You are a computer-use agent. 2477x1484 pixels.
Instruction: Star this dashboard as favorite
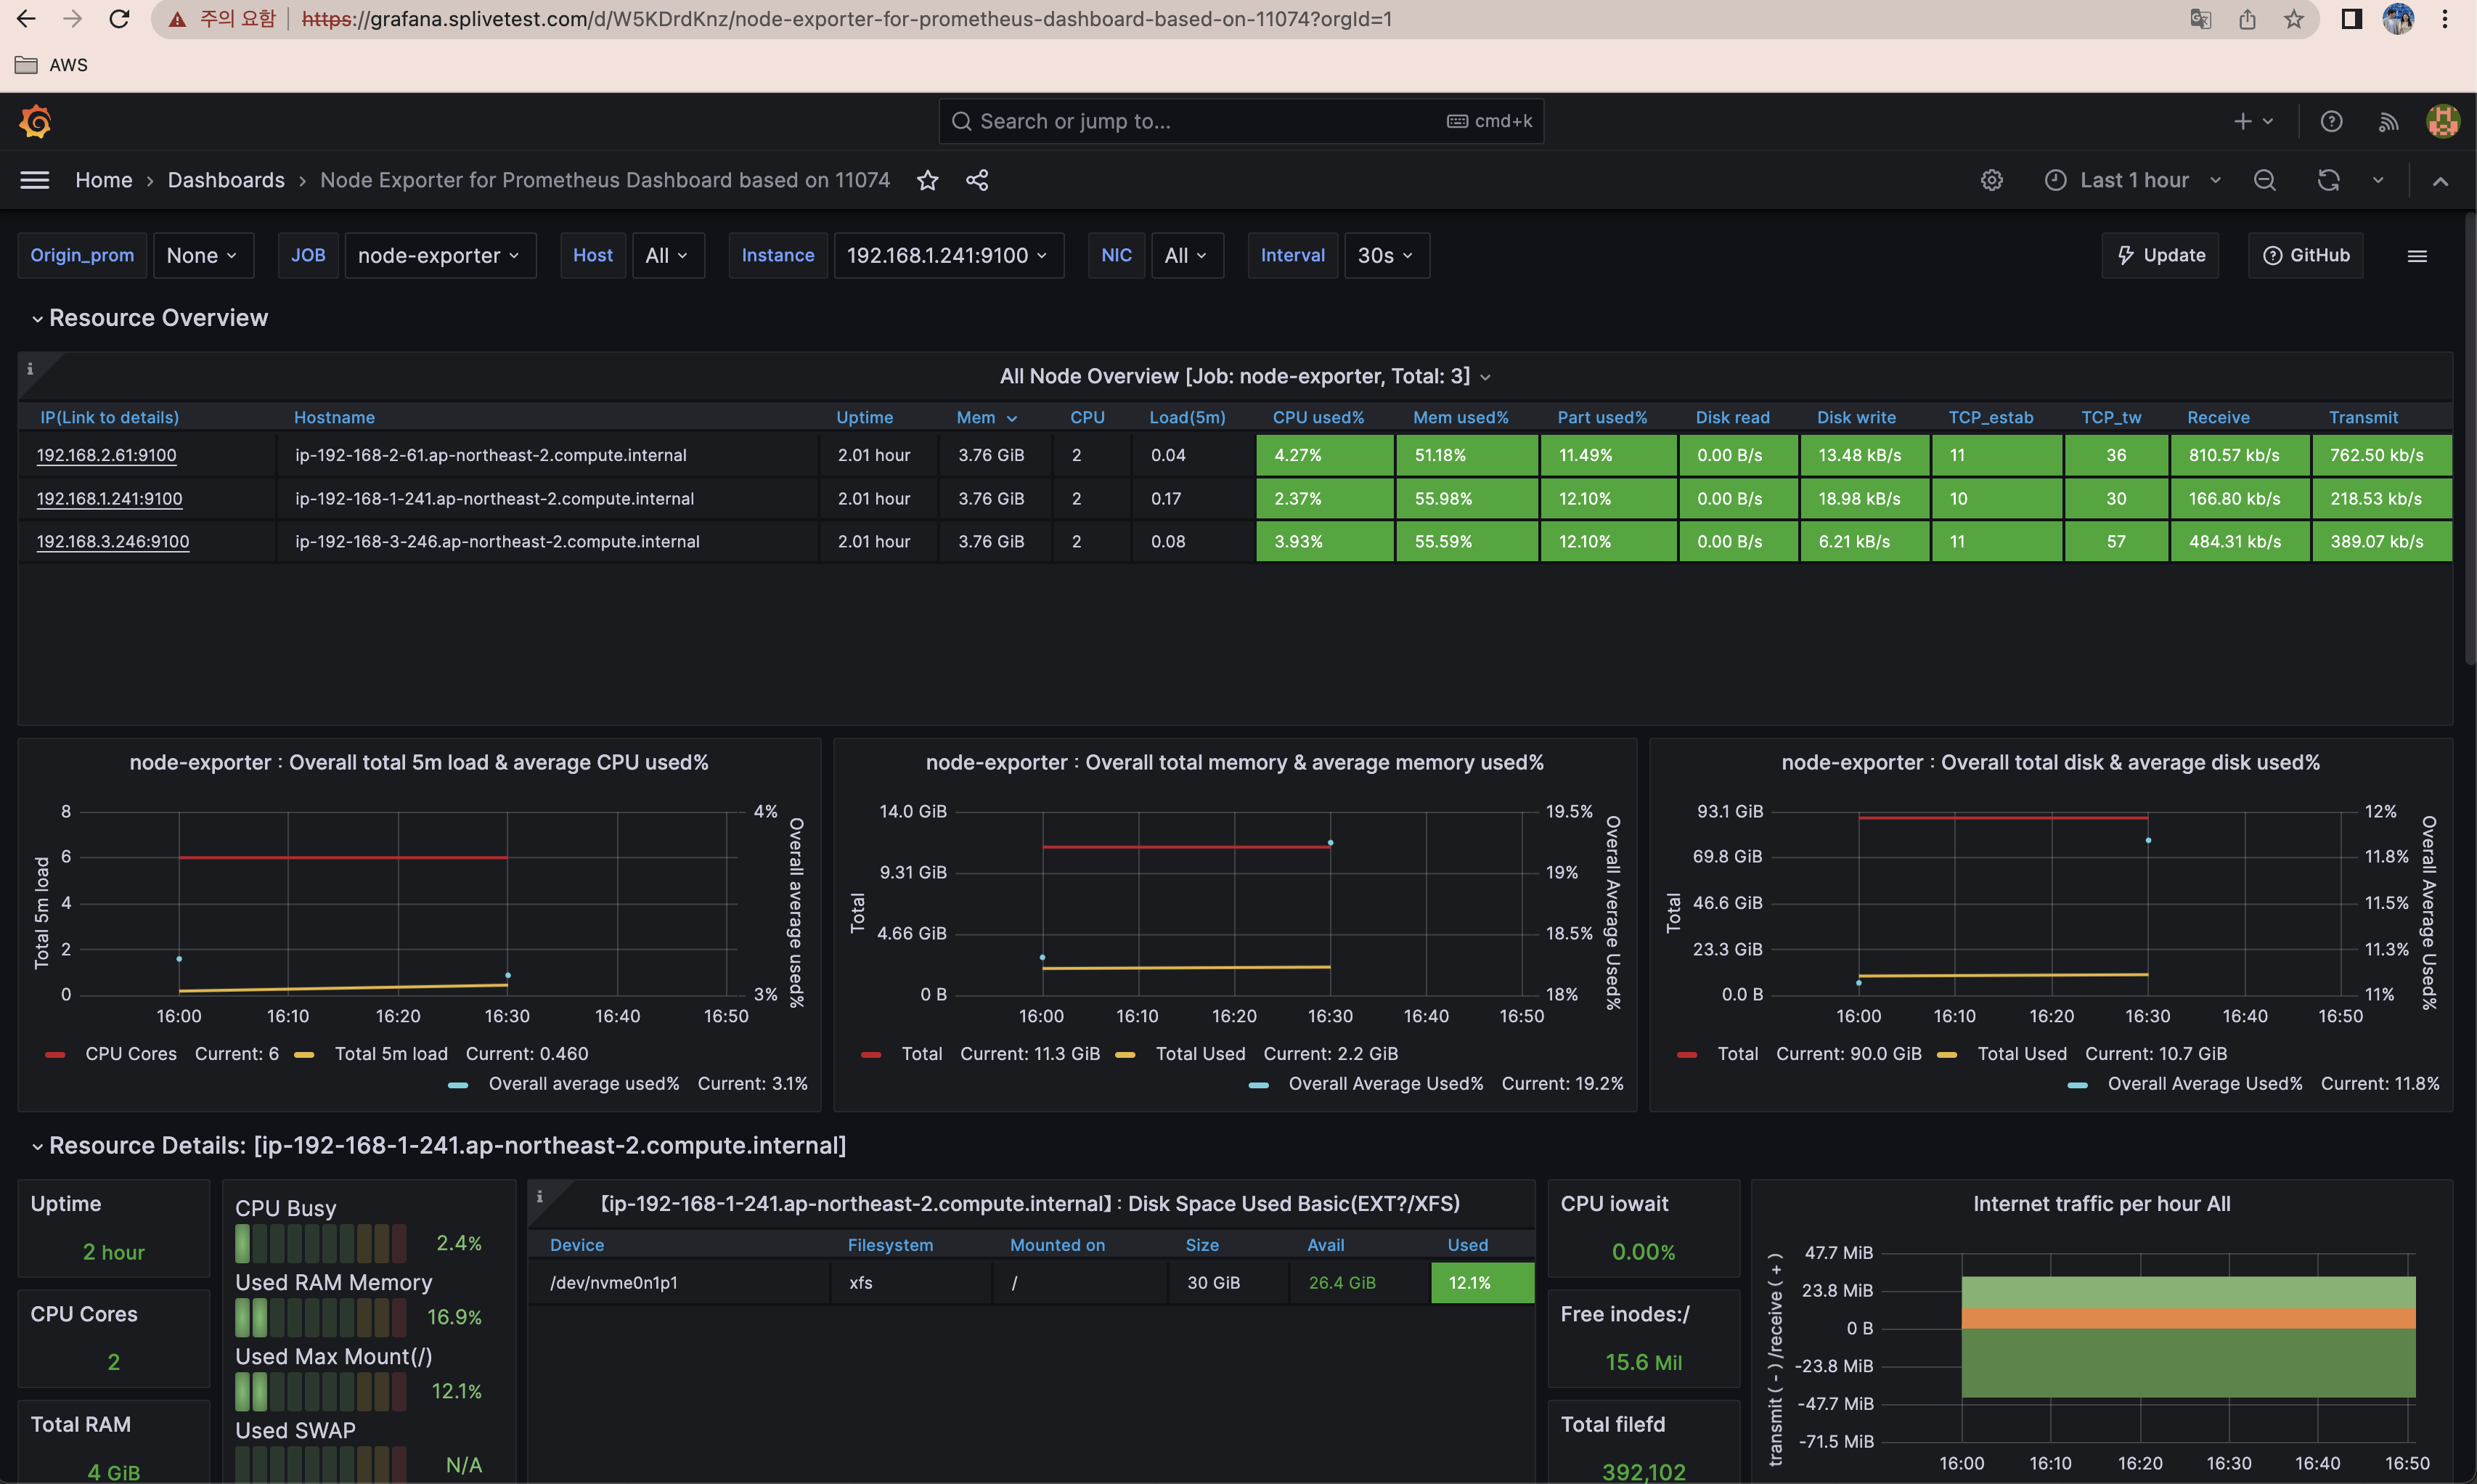click(928, 180)
